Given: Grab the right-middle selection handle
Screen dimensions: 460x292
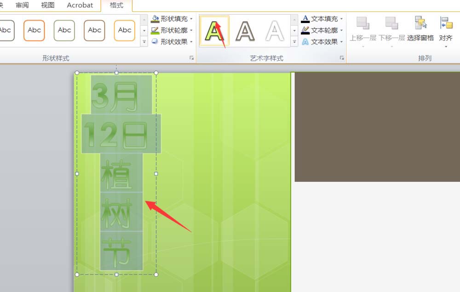Looking at the screenshot, I should pyautogui.click(x=156, y=174).
